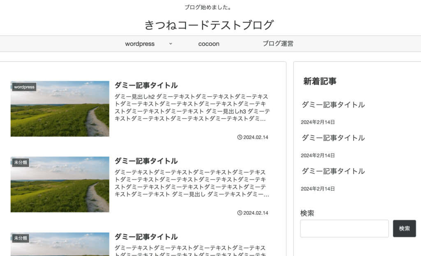Viewport: 421px width, 256px height.
Task: Click the second article's excerpt ending in ダミー見出し ダミーテキストダミー…
Action: pyautogui.click(x=192, y=183)
